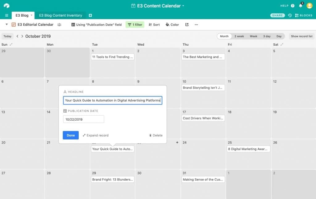Toggle Saturday column collapse icon
This screenshot has width=316, height=199.
[282, 44]
